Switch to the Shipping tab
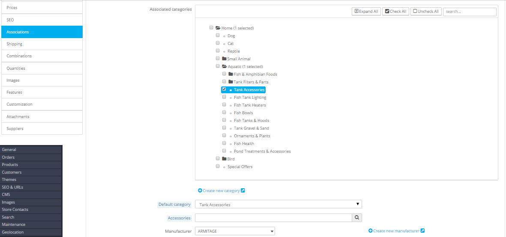Screen dimensions: 506x237 [x=42, y=44]
